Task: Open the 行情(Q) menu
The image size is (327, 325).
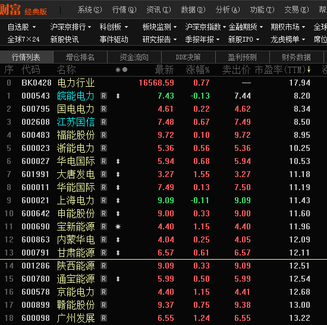Action: coord(124,10)
